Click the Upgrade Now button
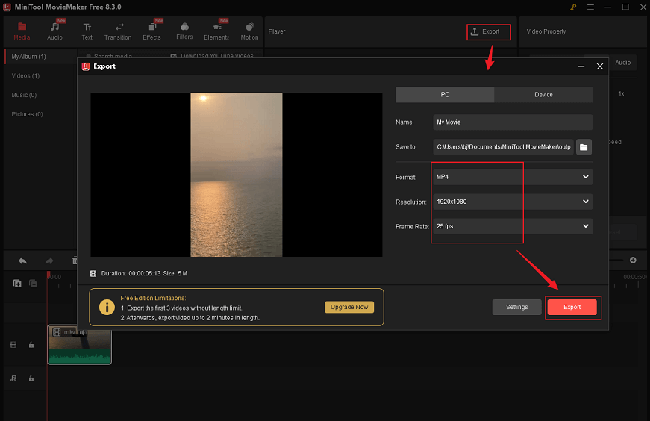Viewport: 650px width, 421px height. click(x=349, y=307)
